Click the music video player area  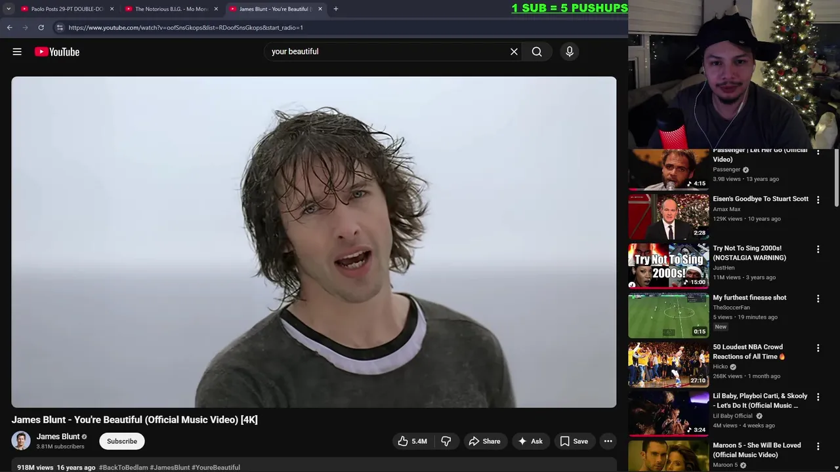314,242
